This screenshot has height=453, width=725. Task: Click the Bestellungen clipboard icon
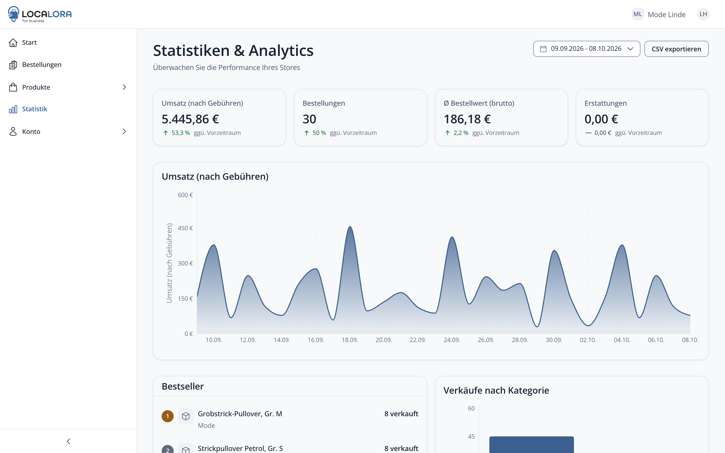pyautogui.click(x=13, y=65)
